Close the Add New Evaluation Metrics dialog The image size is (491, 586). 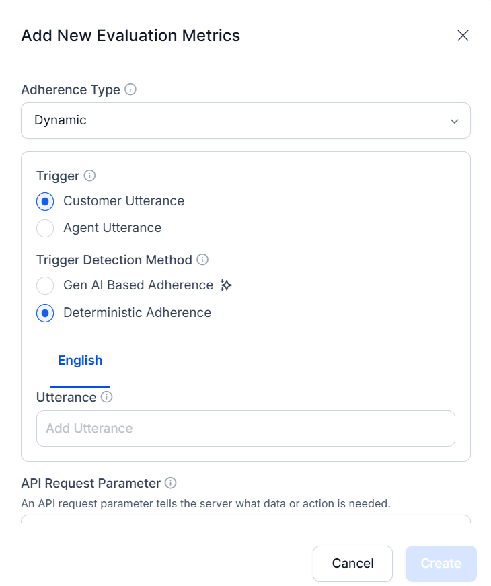463,36
